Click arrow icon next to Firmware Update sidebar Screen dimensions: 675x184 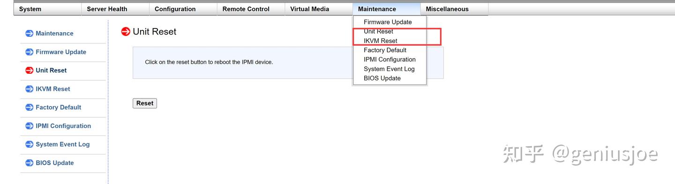[29, 52]
